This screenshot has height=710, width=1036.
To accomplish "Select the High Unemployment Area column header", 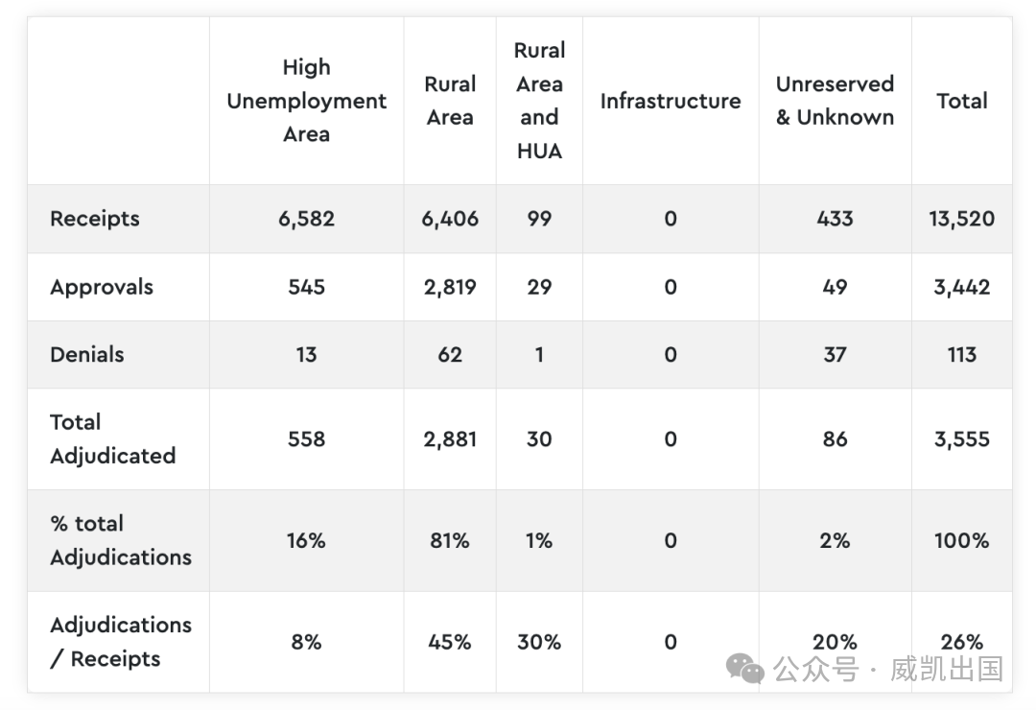I will click(306, 101).
